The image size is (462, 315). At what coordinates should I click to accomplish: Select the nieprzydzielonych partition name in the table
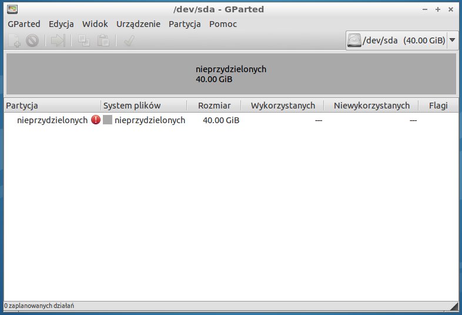(52, 120)
